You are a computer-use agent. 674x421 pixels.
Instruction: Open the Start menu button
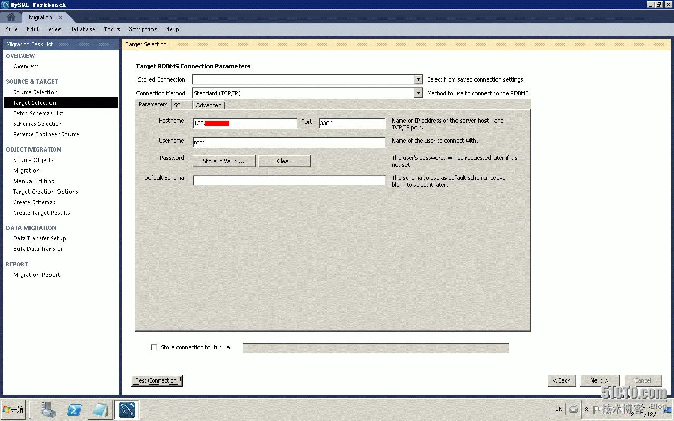(14, 409)
